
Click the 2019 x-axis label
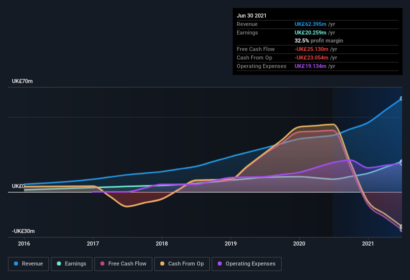click(x=231, y=243)
